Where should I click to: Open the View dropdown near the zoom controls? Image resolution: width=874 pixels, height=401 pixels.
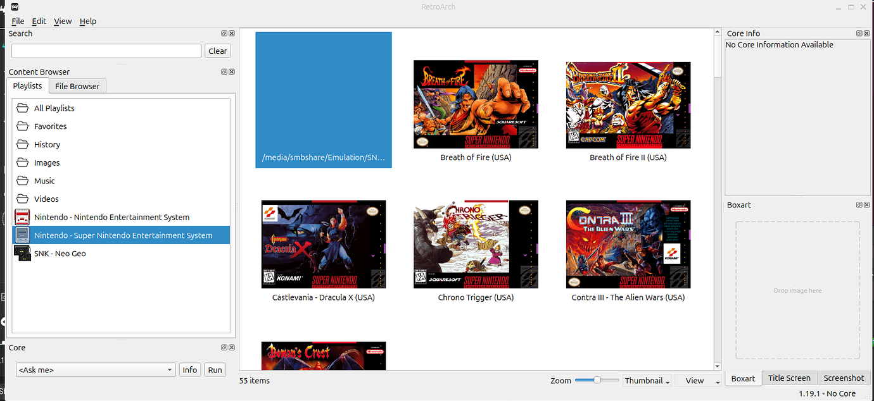(x=698, y=380)
